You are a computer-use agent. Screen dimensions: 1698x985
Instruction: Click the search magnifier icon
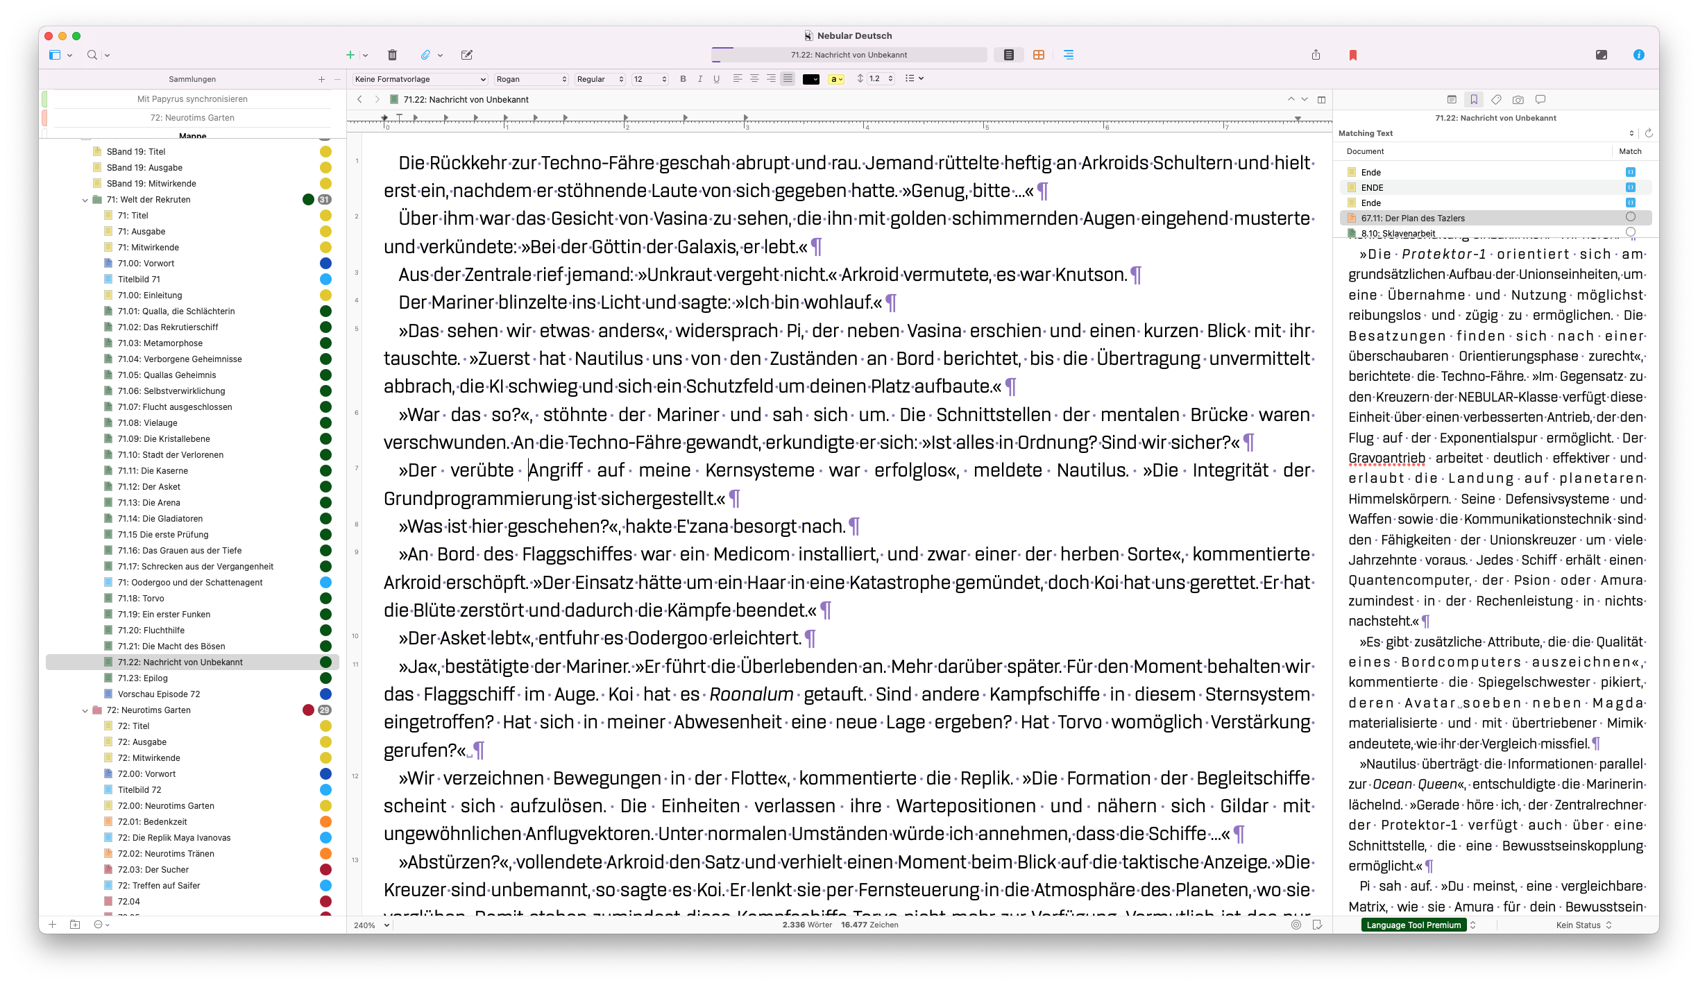pos(92,55)
